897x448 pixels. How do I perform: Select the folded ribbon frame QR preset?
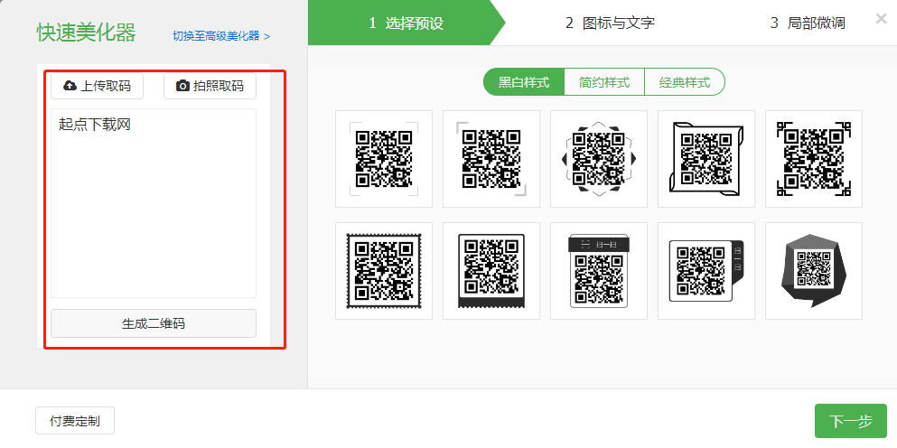point(706,158)
